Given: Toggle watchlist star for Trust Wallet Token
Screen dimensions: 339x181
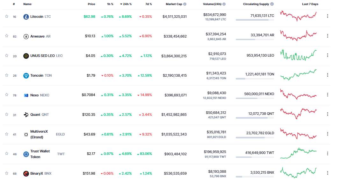Looking at the screenshot, I should coord(7,154).
